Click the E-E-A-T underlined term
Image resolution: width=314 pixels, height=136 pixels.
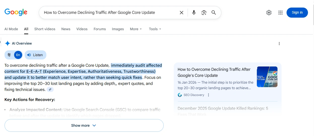(34, 71)
